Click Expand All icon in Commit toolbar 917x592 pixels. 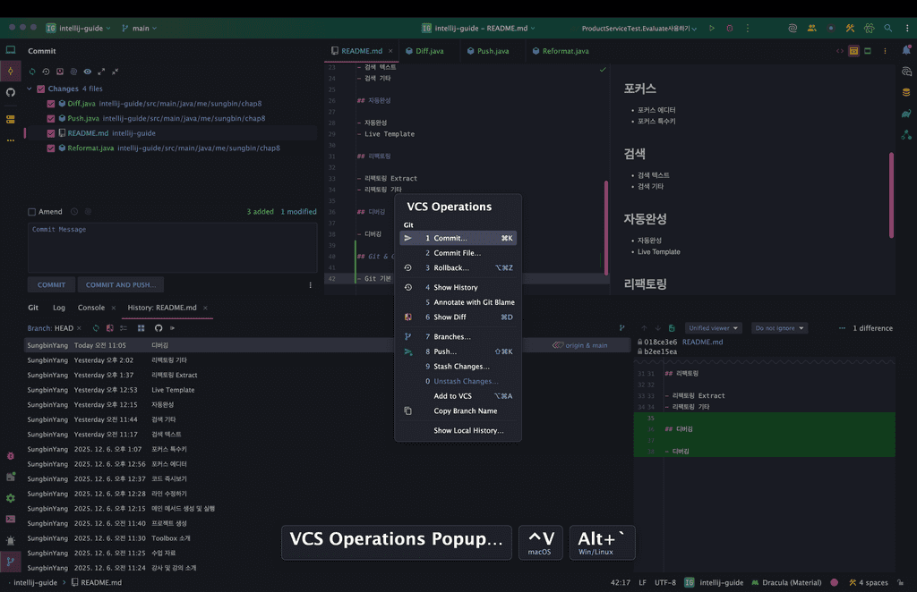pyautogui.click(x=101, y=71)
